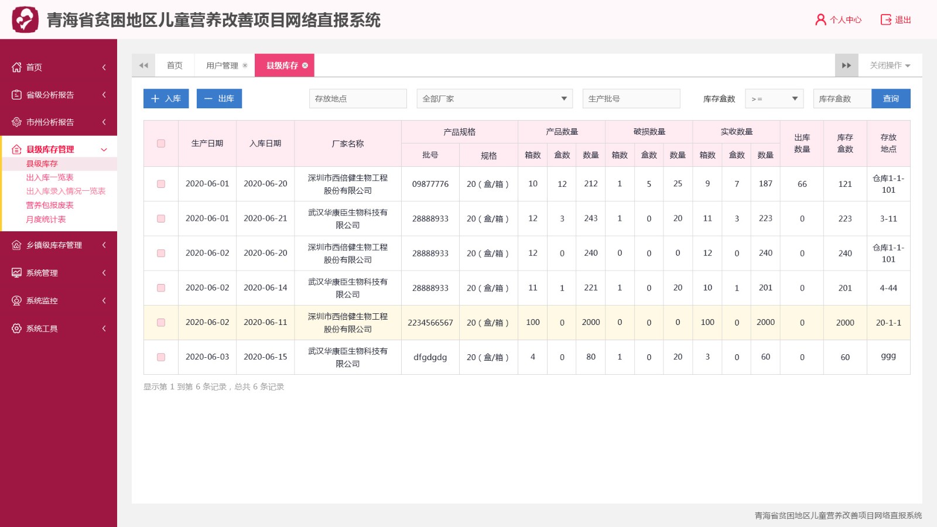
Task: Open 系统管理 via its gear sidebar icon
Action: pyautogui.click(x=16, y=272)
